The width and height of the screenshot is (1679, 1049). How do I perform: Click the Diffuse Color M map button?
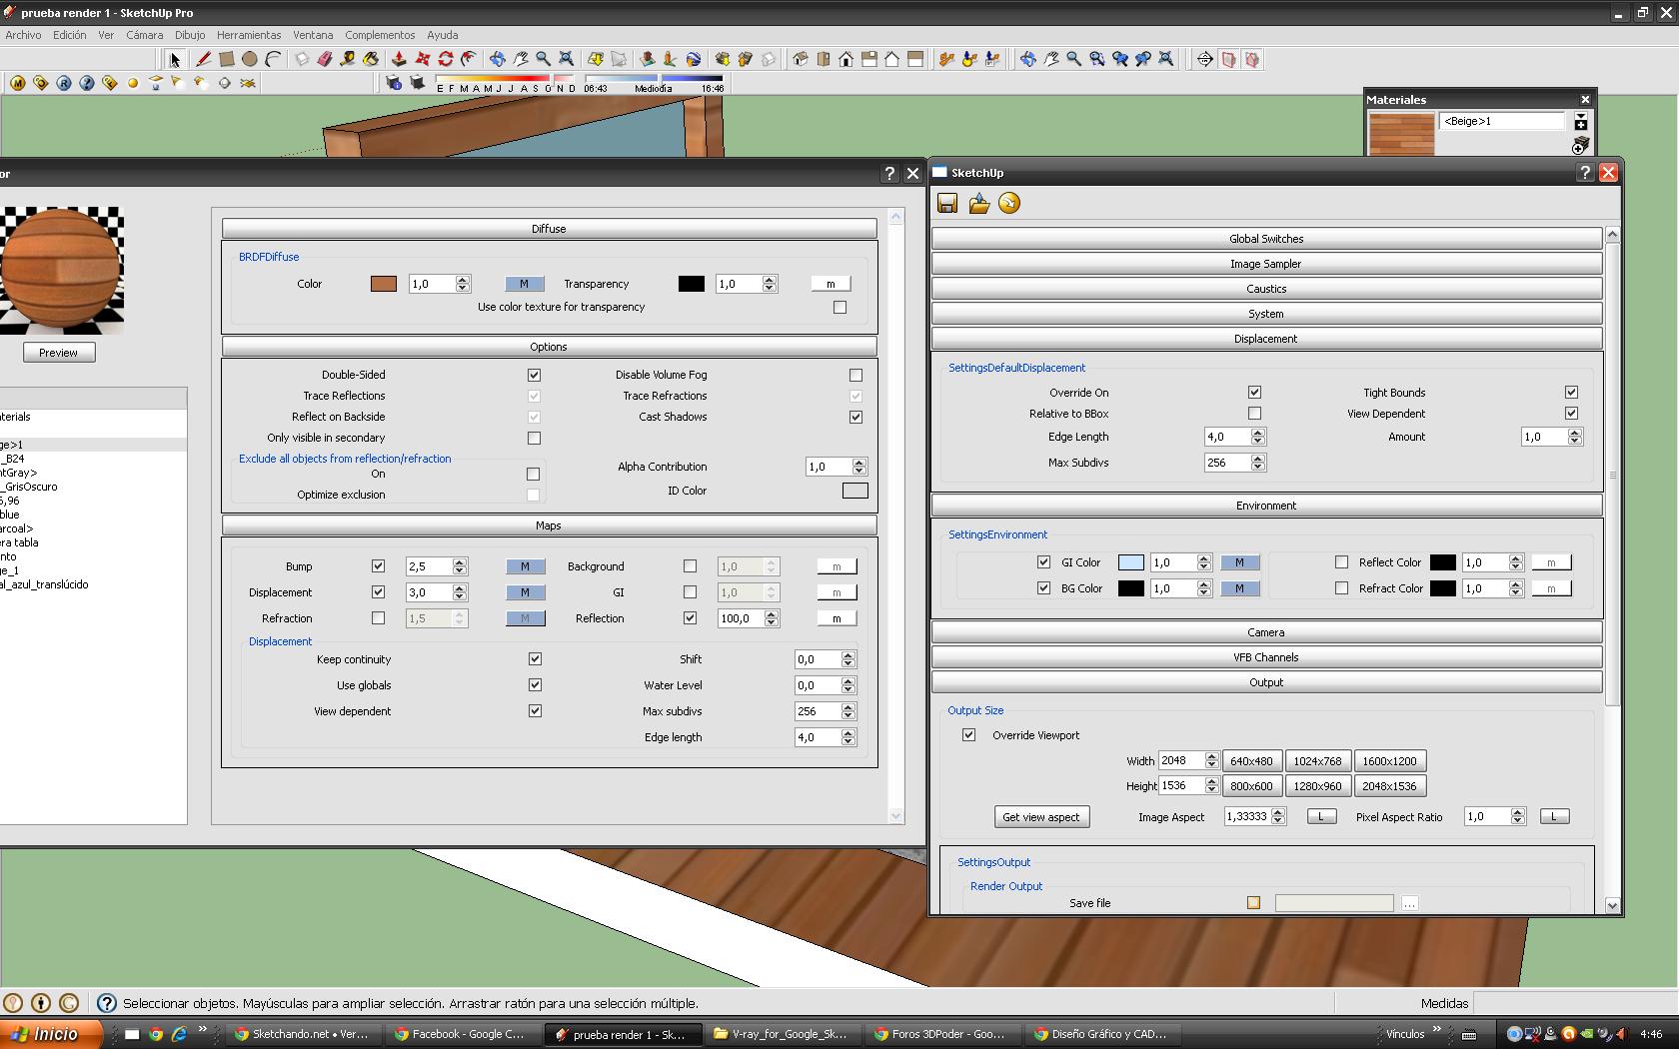[x=524, y=284]
